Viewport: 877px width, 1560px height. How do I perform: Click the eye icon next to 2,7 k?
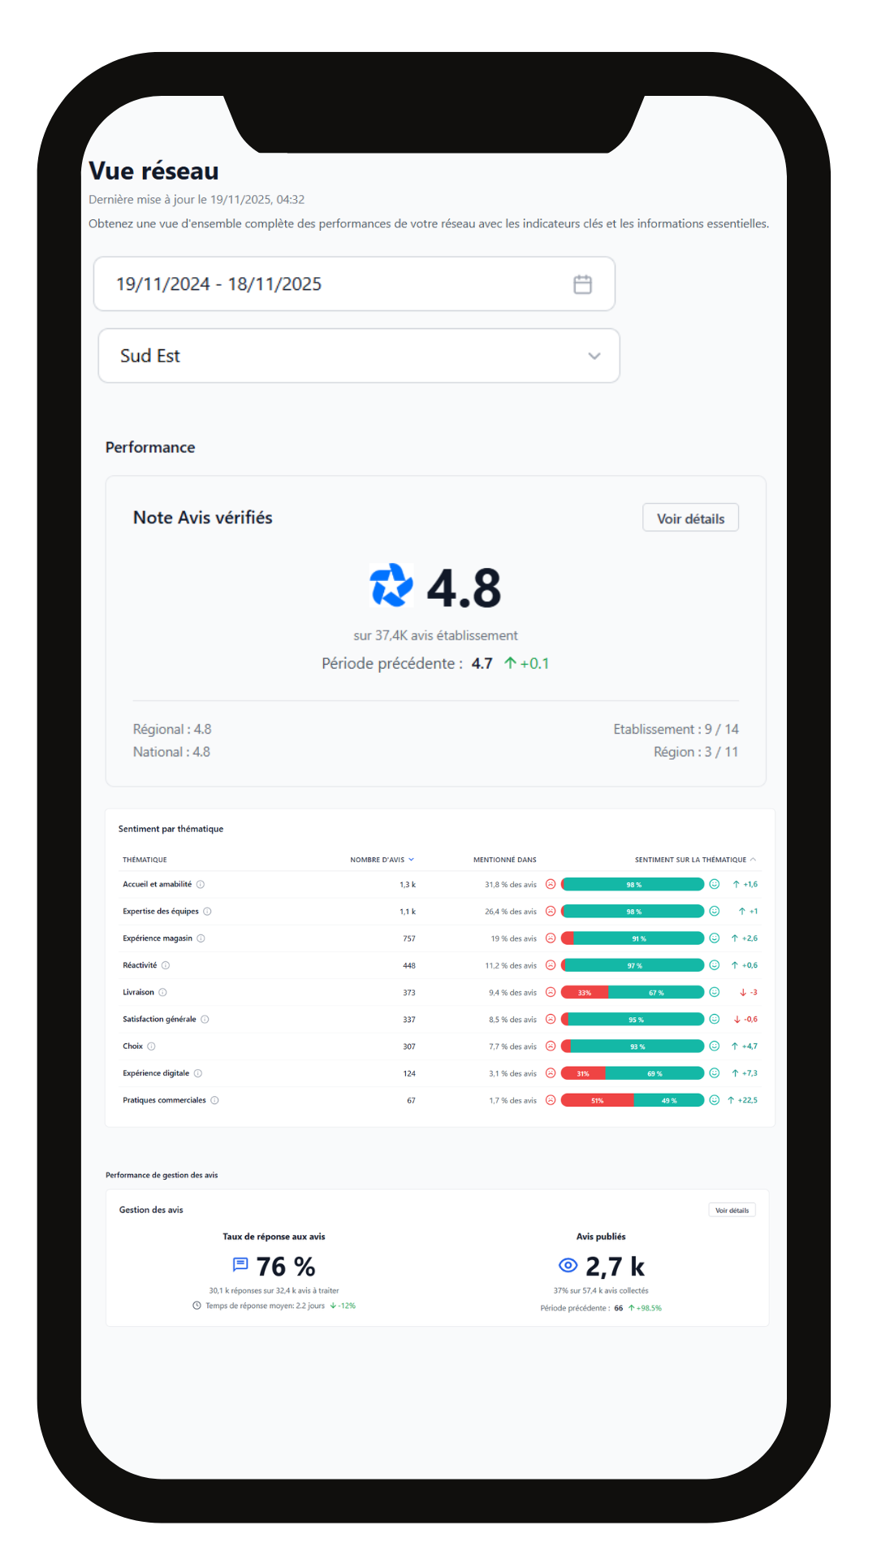tap(568, 1265)
